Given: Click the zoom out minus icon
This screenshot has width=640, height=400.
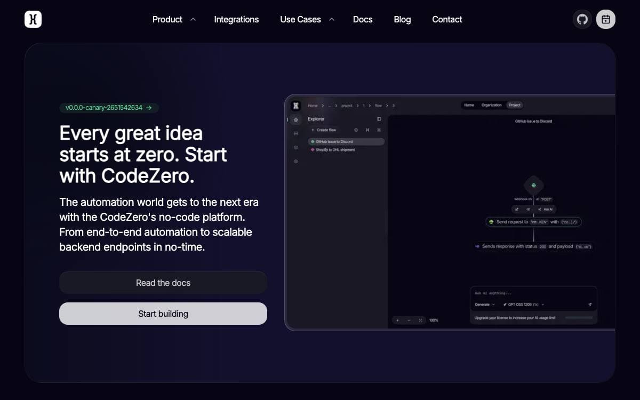Looking at the screenshot, I should (x=409, y=320).
